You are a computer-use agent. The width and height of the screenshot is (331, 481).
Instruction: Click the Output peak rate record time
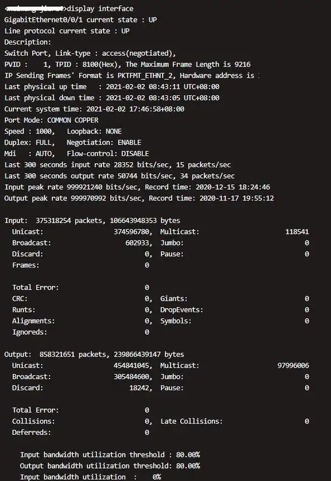(236, 198)
